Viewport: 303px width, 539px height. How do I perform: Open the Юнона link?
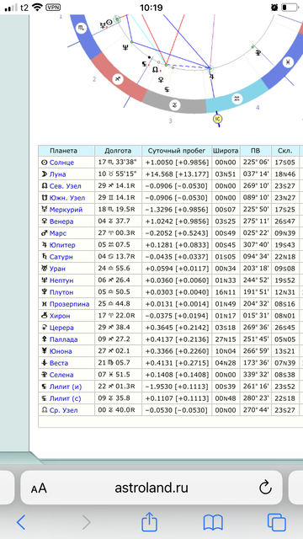click(61, 351)
